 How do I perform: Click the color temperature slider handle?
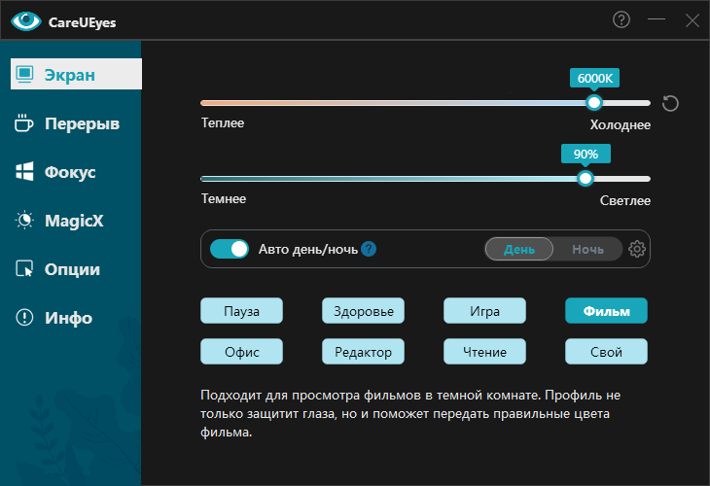tap(593, 102)
